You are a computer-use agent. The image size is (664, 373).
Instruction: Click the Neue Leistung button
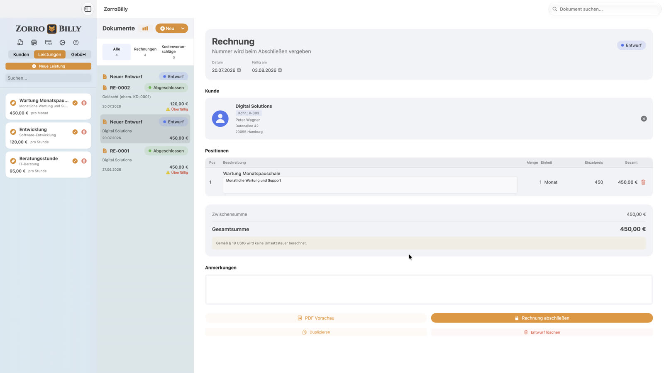[x=48, y=66]
